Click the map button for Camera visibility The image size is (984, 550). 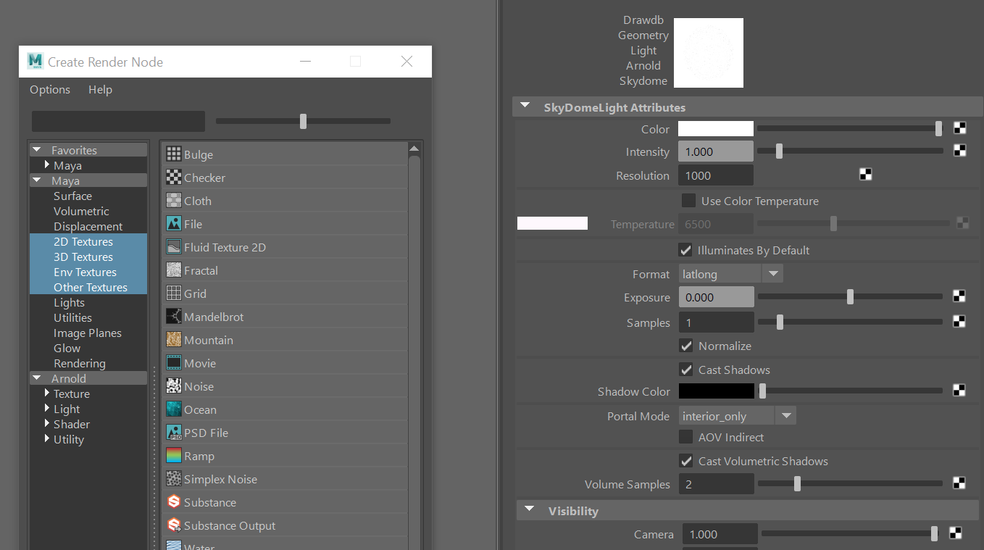coord(956,534)
